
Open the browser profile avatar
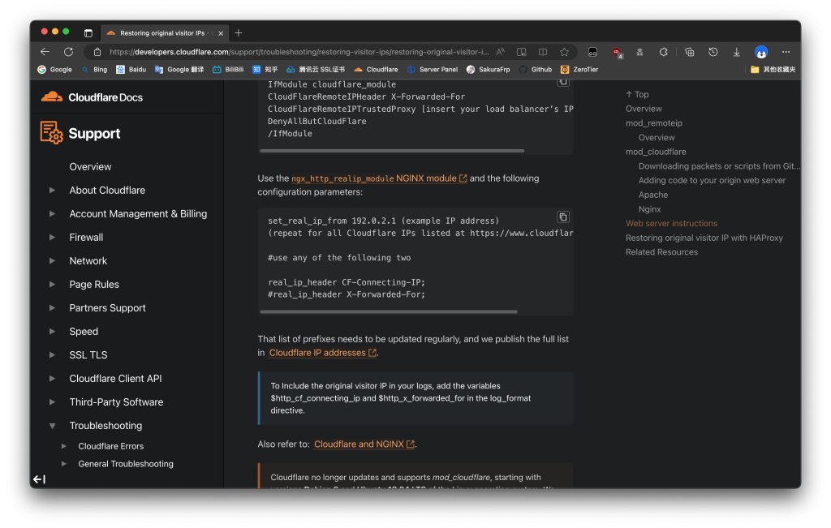click(761, 52)
